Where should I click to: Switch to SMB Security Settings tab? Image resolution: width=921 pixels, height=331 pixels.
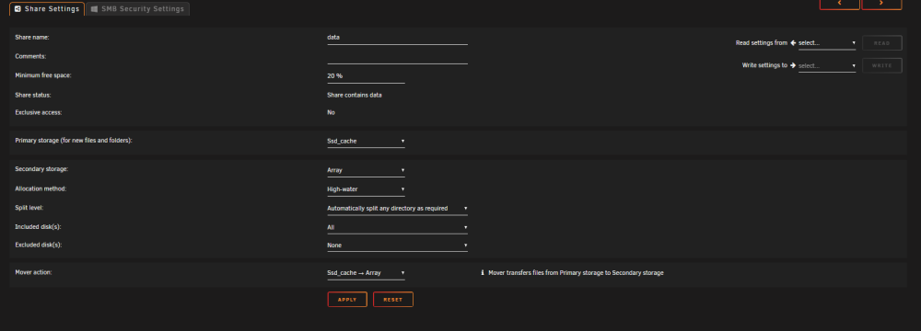click(x=138, y=9)
